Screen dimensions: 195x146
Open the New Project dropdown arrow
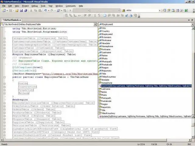7,11
